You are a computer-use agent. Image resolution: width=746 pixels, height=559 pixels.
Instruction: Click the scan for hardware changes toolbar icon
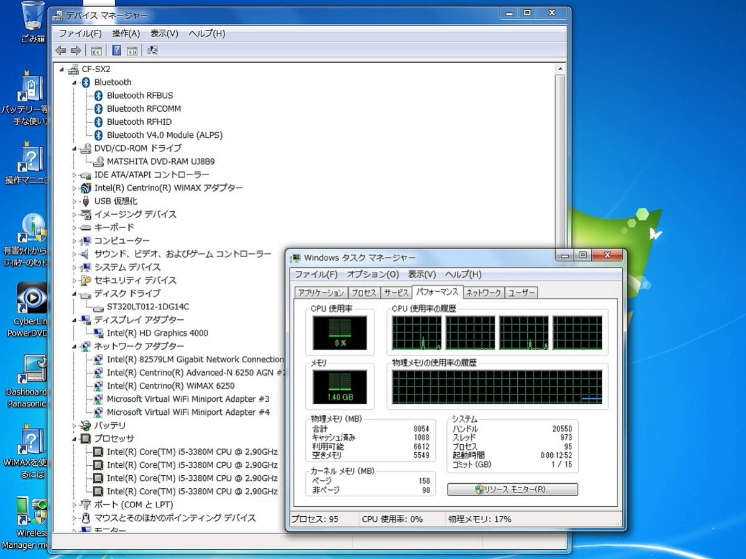pos(153,50)
